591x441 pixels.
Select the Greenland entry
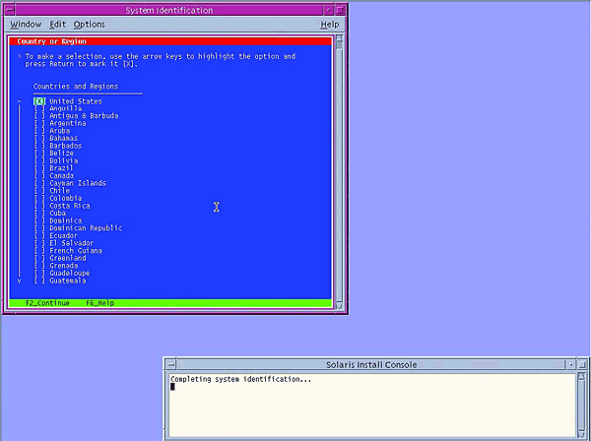click(x=68, y=258)
